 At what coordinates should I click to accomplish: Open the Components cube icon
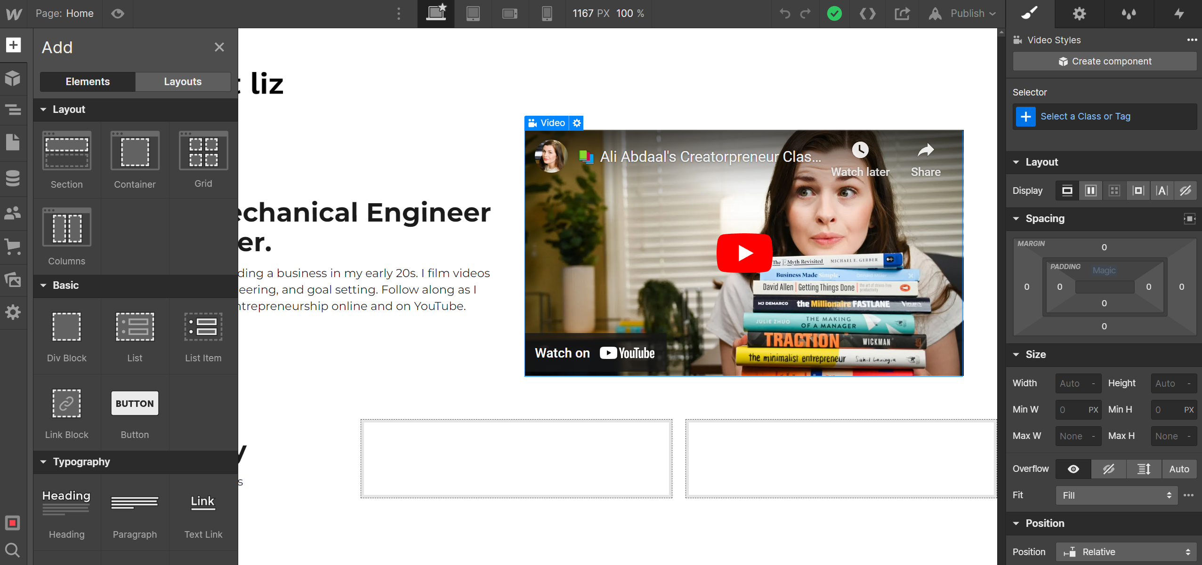click(13, 78)
